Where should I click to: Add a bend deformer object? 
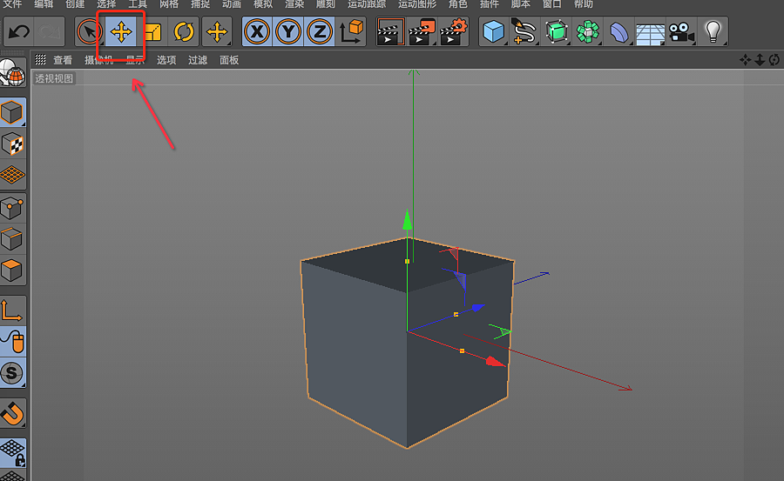(x=619, y=32)
